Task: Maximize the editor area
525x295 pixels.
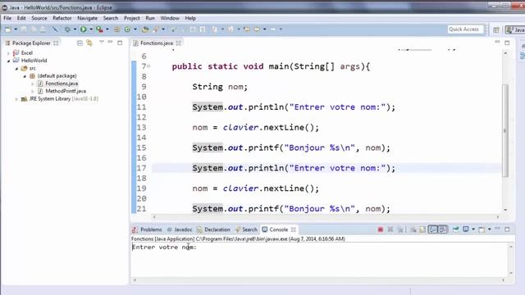Action: [x=507, y=43]
